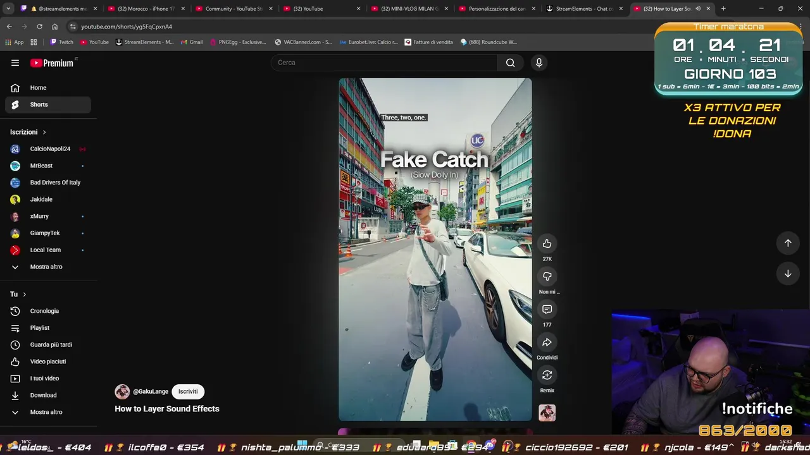Click GakuLange channel avatar
This screenshot has height=455, width=810.
[122, 392]
